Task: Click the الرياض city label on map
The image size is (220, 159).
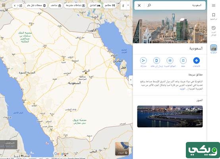Action: click(x=86, y=71)
